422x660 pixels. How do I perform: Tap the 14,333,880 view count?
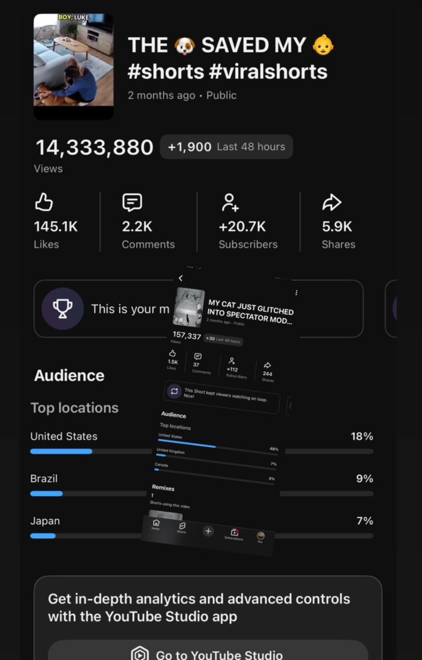[95, 147]
